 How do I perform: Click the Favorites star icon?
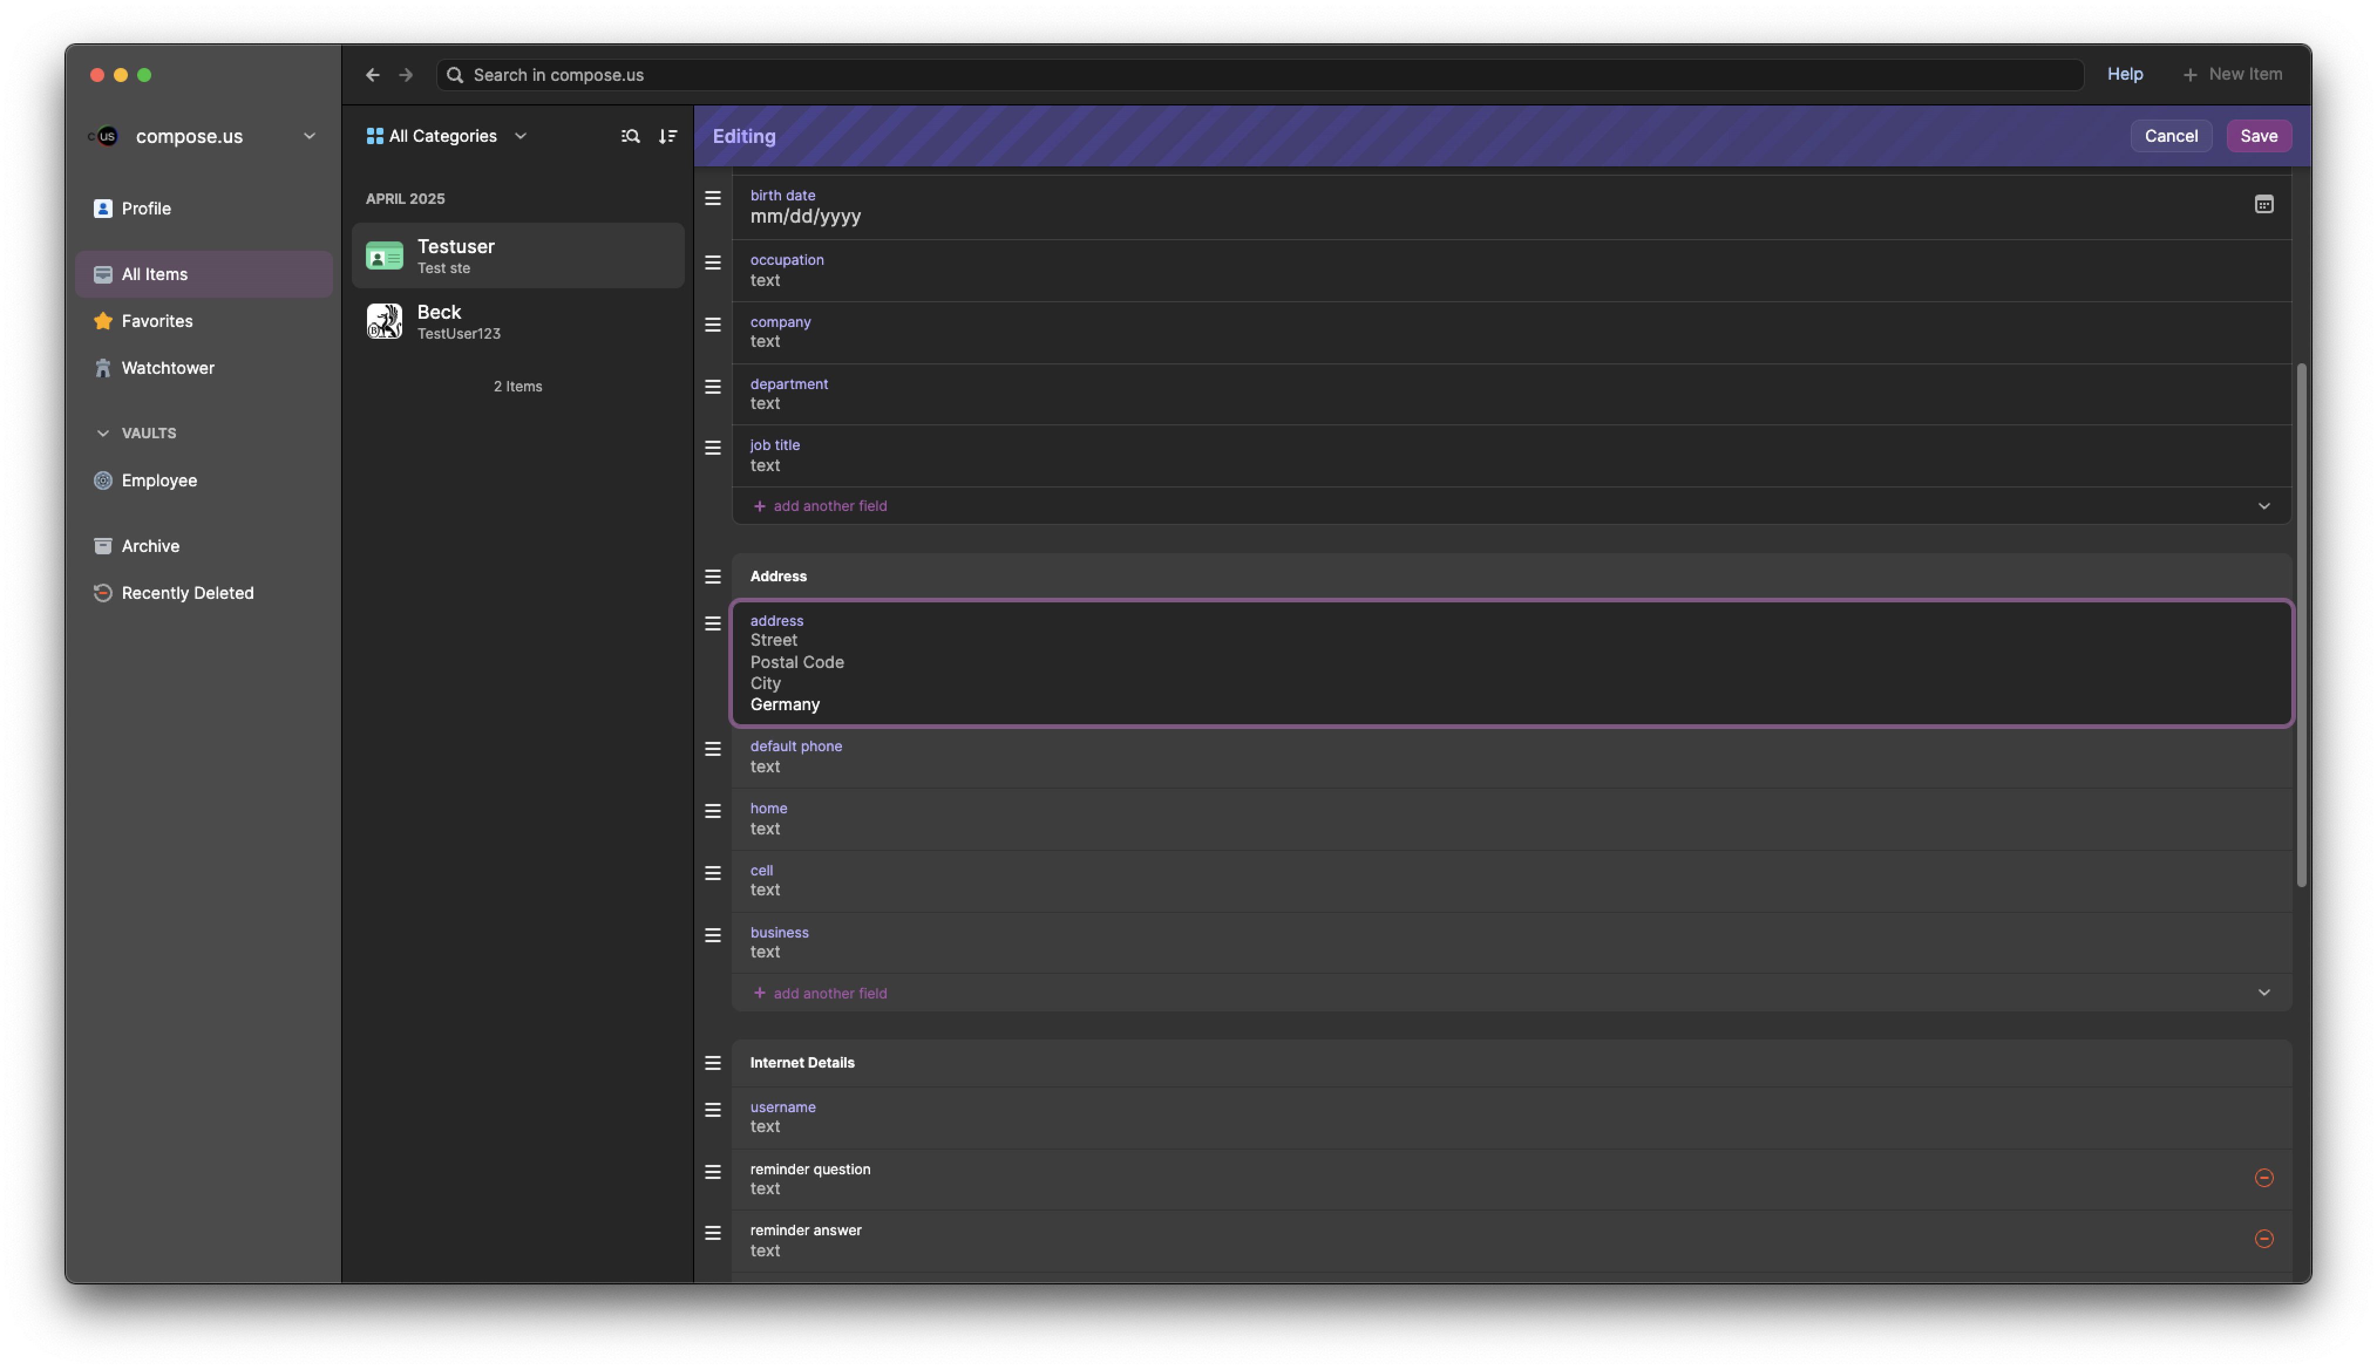point(103,321)
